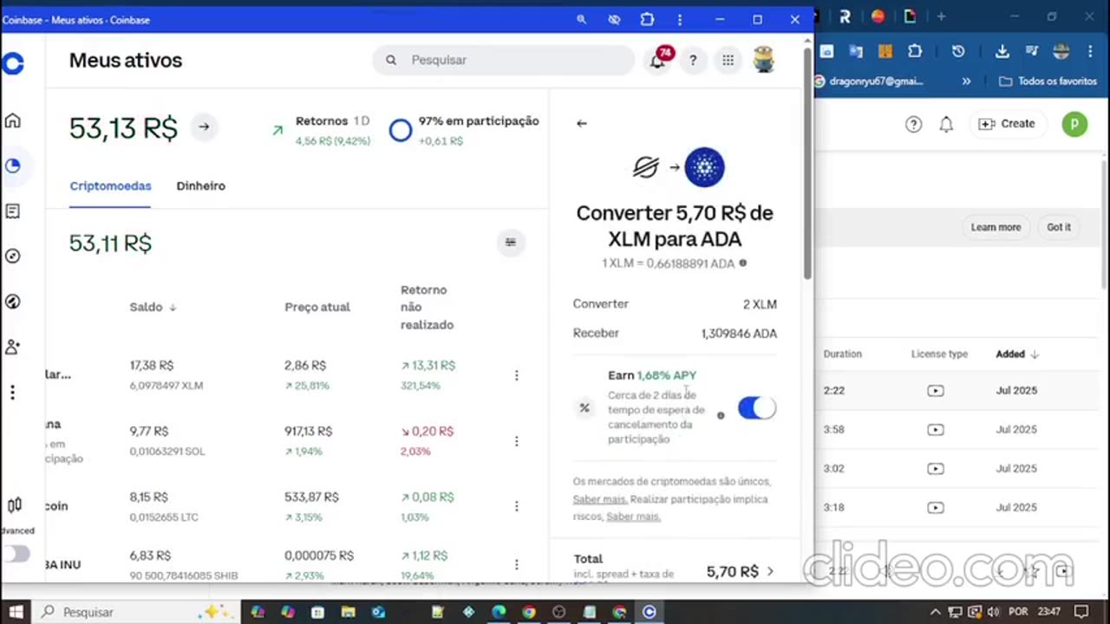Open extensions puzzle icon in background browser toolbar
1110x624 pixels.
tap(915, 51)
